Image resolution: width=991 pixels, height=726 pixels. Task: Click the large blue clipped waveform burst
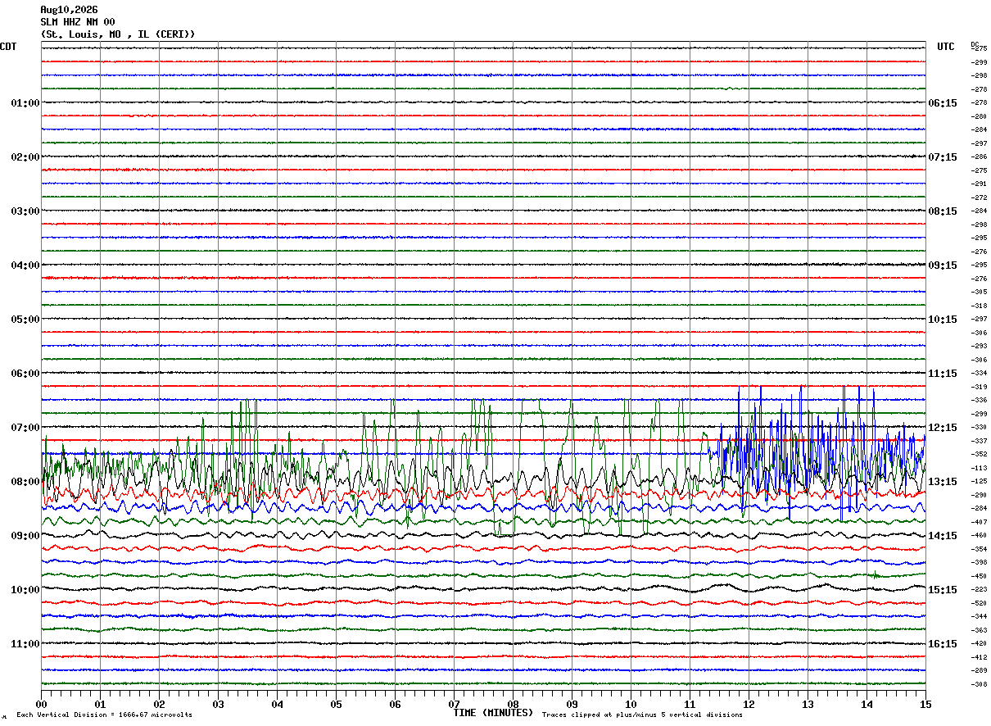[815, 451]
